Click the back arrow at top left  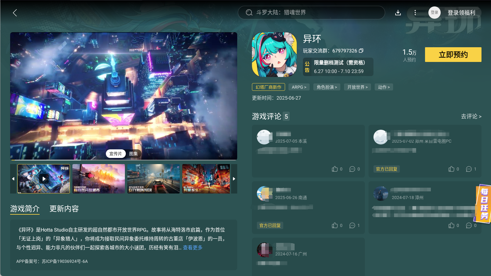(15, 13)
